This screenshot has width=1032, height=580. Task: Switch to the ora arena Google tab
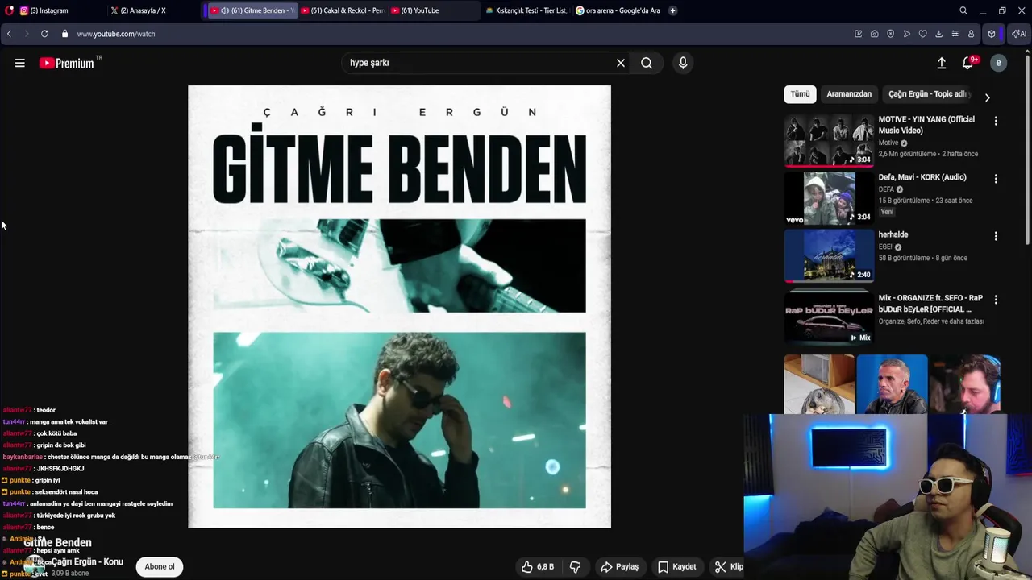[x=617, y=10]
